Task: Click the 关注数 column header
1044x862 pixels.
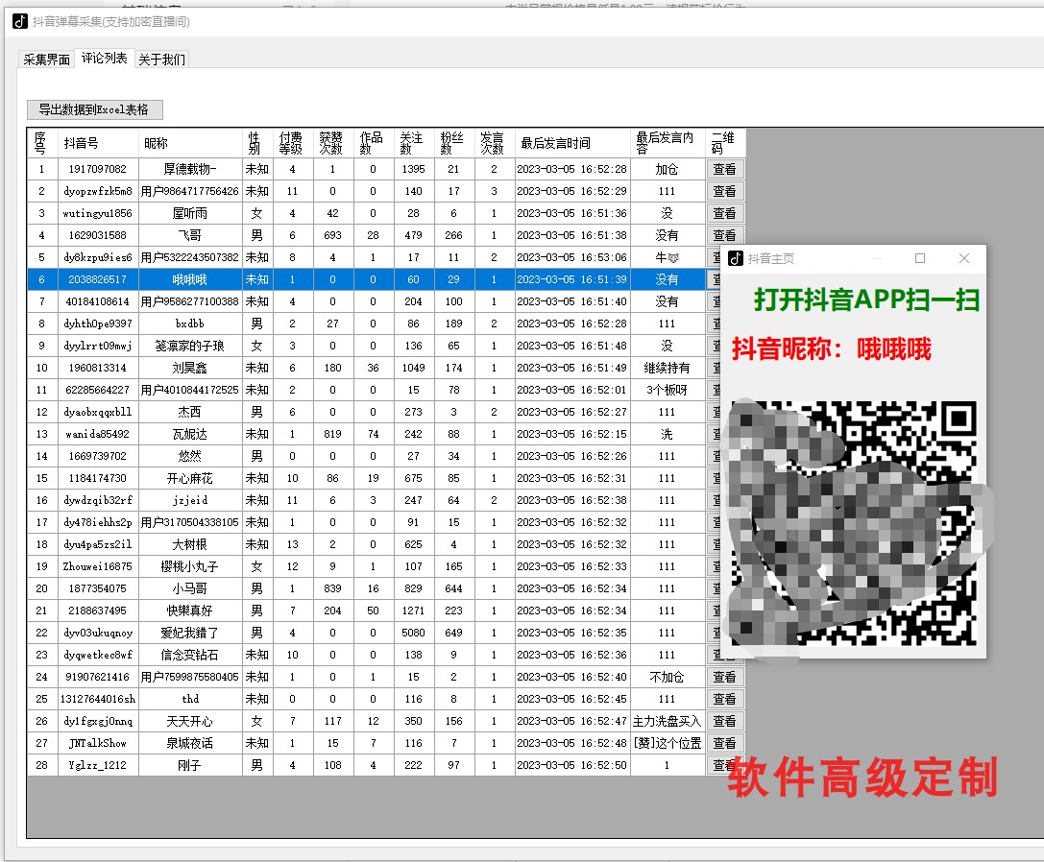Action: pyautogui.click(x=414, y=143)
